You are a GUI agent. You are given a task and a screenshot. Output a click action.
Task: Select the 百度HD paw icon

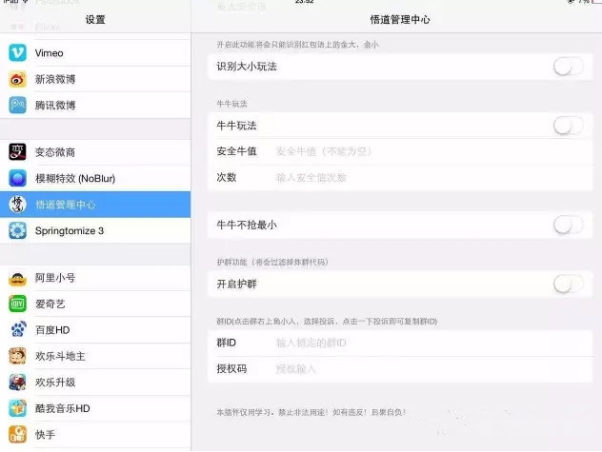(x=18, y=330)
